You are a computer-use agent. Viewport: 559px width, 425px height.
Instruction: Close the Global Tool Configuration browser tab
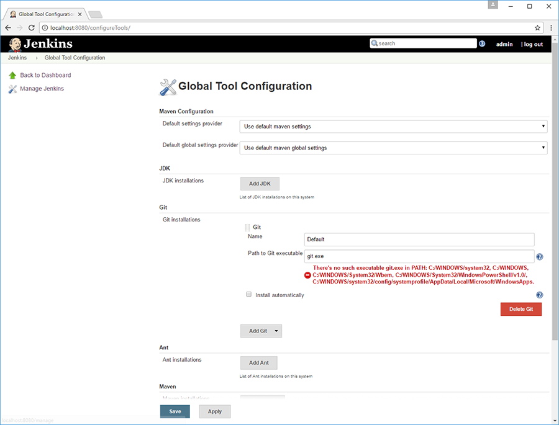80,14
